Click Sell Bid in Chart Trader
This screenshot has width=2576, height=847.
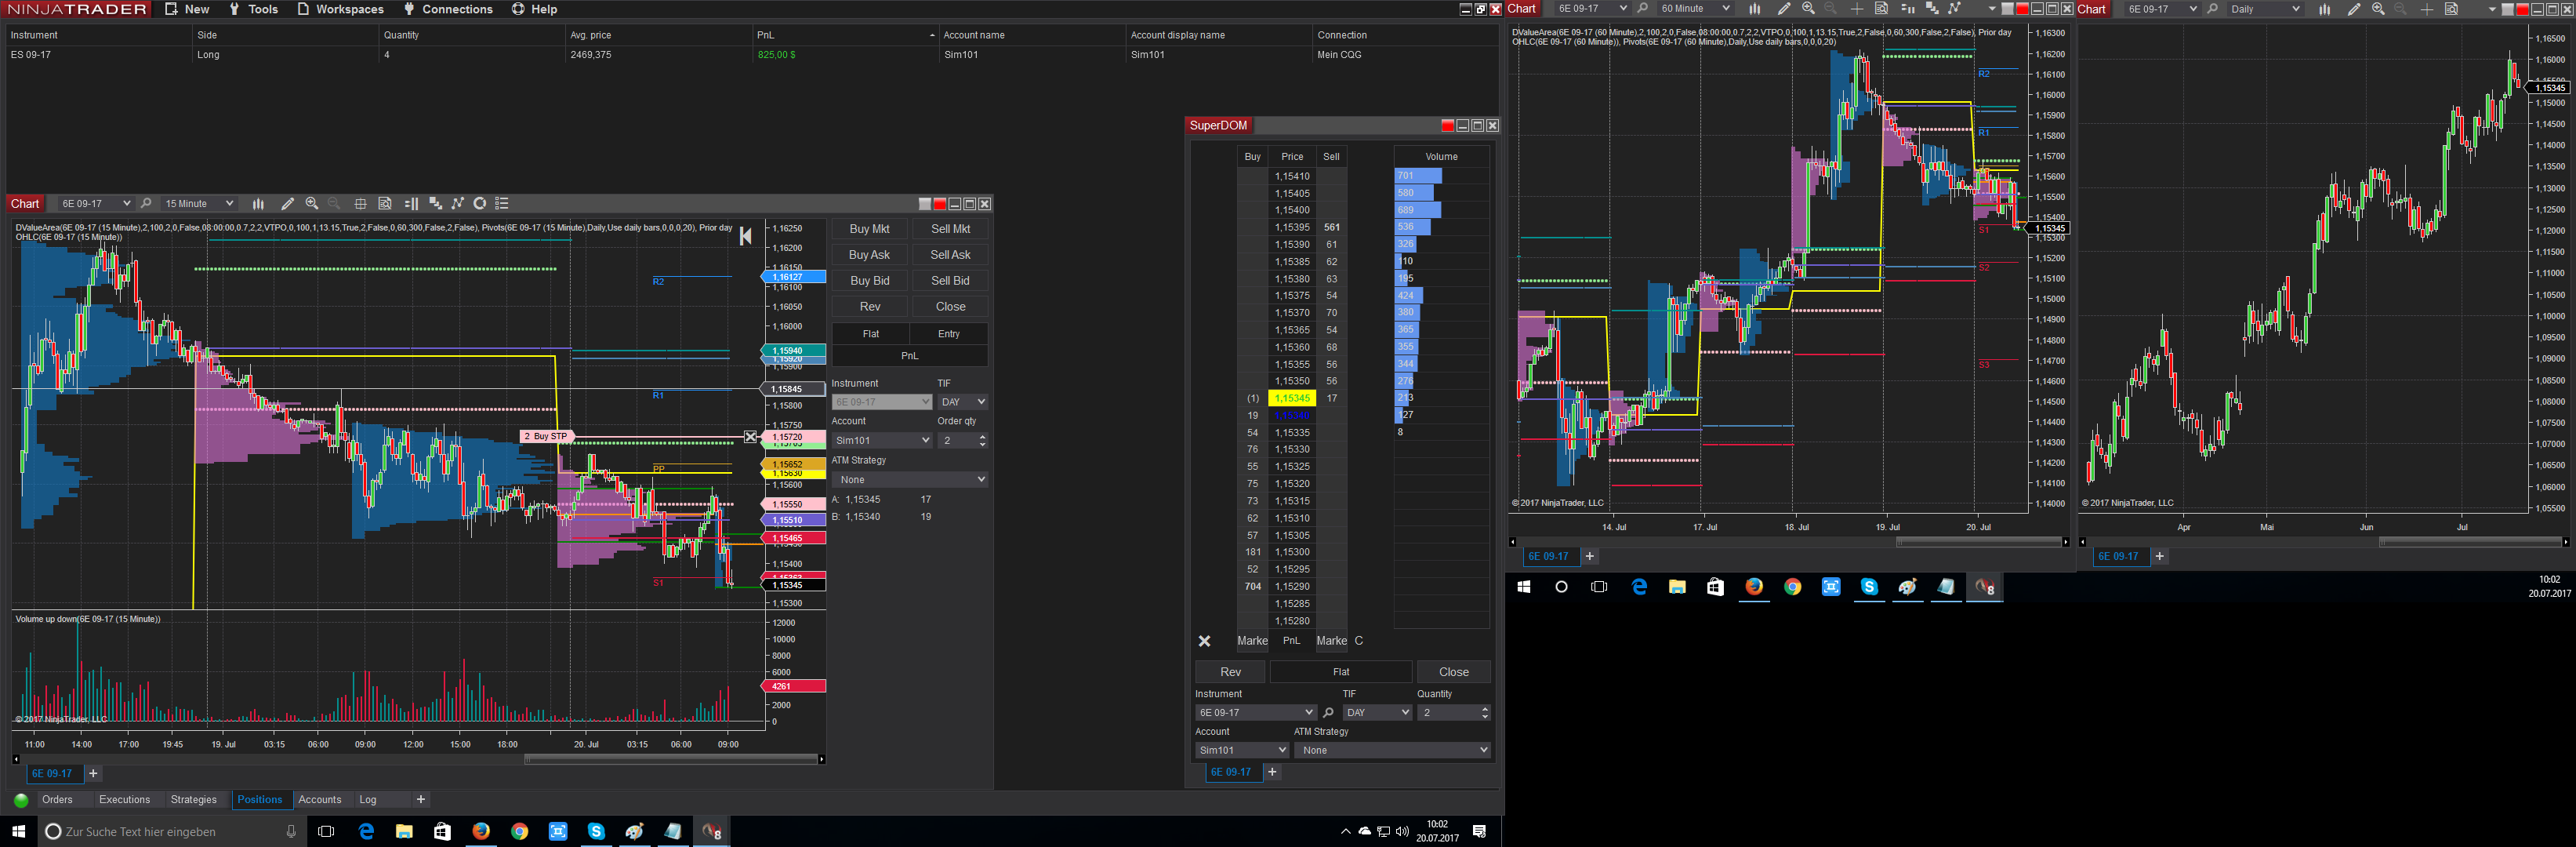click(950, 281)
